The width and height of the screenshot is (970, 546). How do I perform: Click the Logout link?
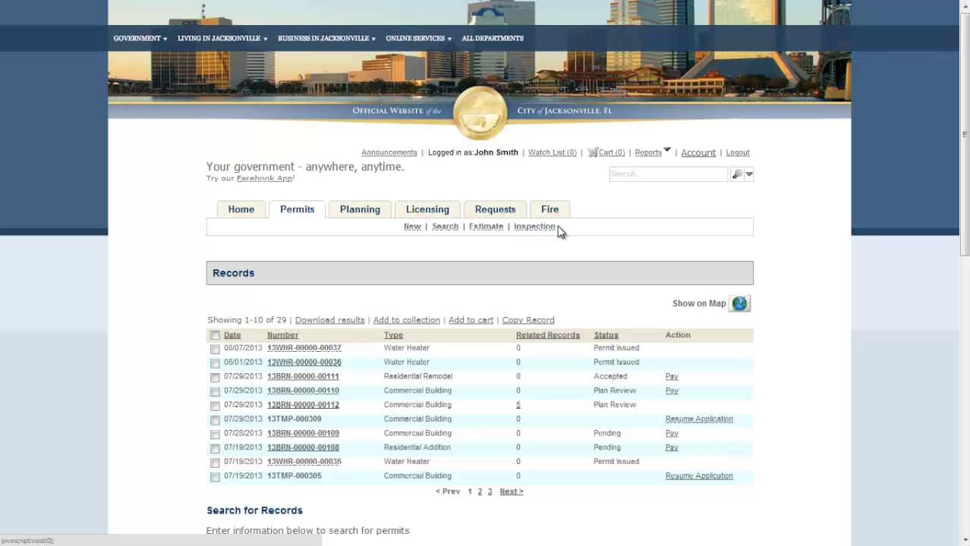(738, 152)
